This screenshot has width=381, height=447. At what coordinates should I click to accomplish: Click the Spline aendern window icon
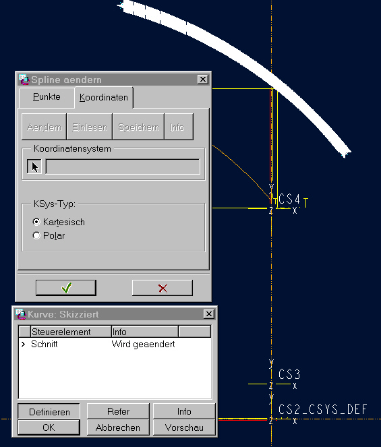[24, 80]
